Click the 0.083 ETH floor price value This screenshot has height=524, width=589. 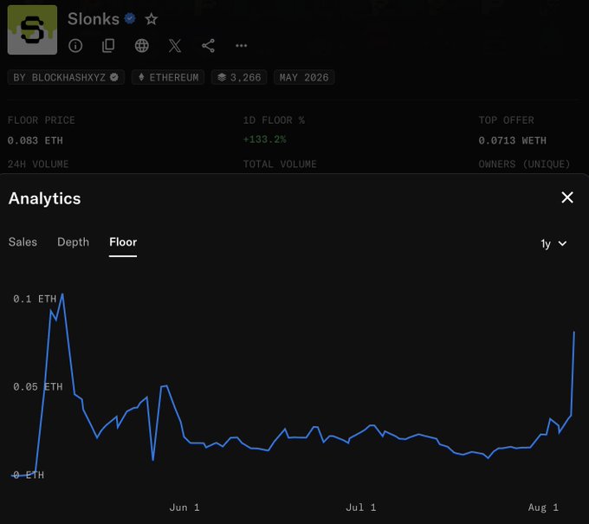(36, 140)
